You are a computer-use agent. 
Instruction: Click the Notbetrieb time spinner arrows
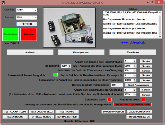tap(135, 95)
